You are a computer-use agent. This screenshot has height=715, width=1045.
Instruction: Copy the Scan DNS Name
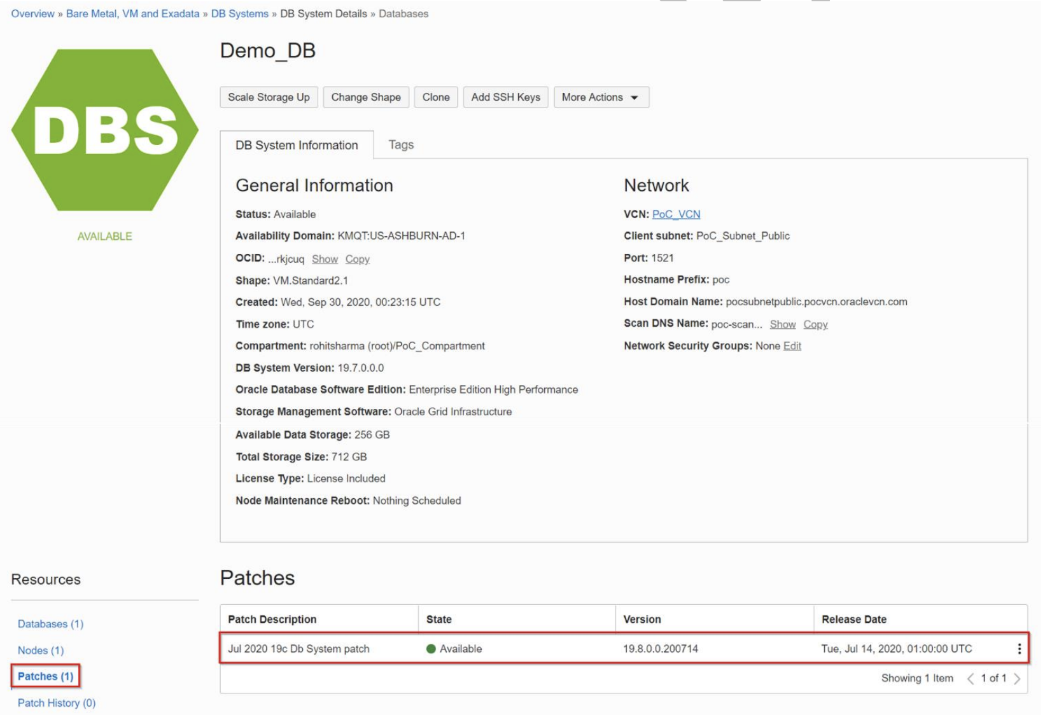pyautogui.click(x=815, y=324)
